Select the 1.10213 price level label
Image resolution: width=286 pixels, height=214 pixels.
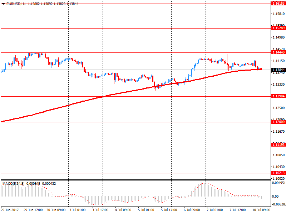click(278, 173)
